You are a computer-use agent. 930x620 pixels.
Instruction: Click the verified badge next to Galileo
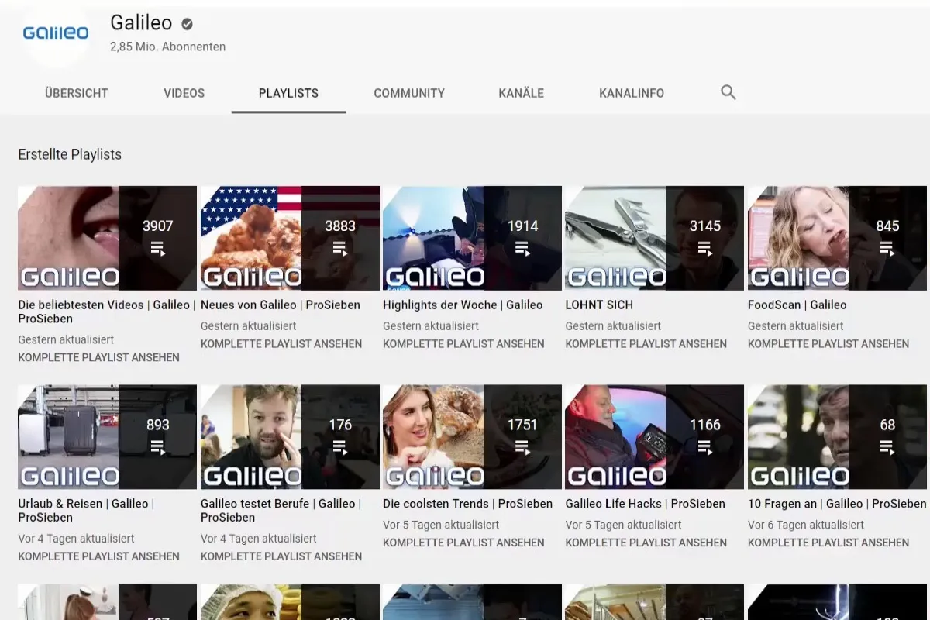coord(187,24)
